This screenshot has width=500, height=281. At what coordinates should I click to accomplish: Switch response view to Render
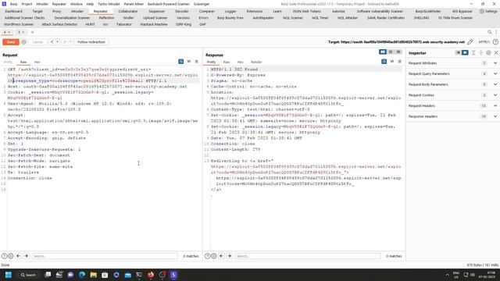point(256,62)
